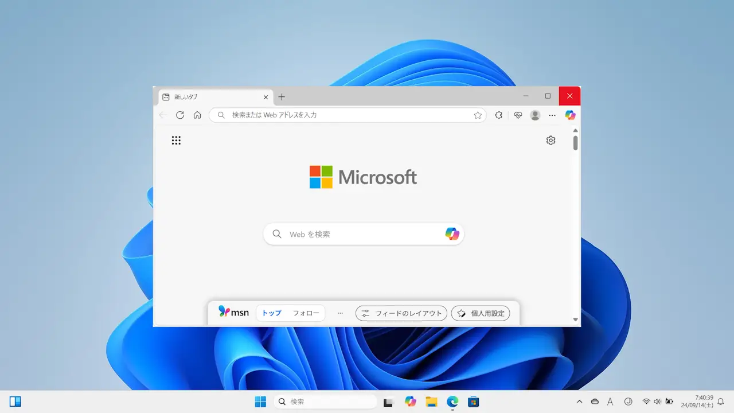Show more feed categories with ellipsis
734x413 pixels.
tap(340, 313)
